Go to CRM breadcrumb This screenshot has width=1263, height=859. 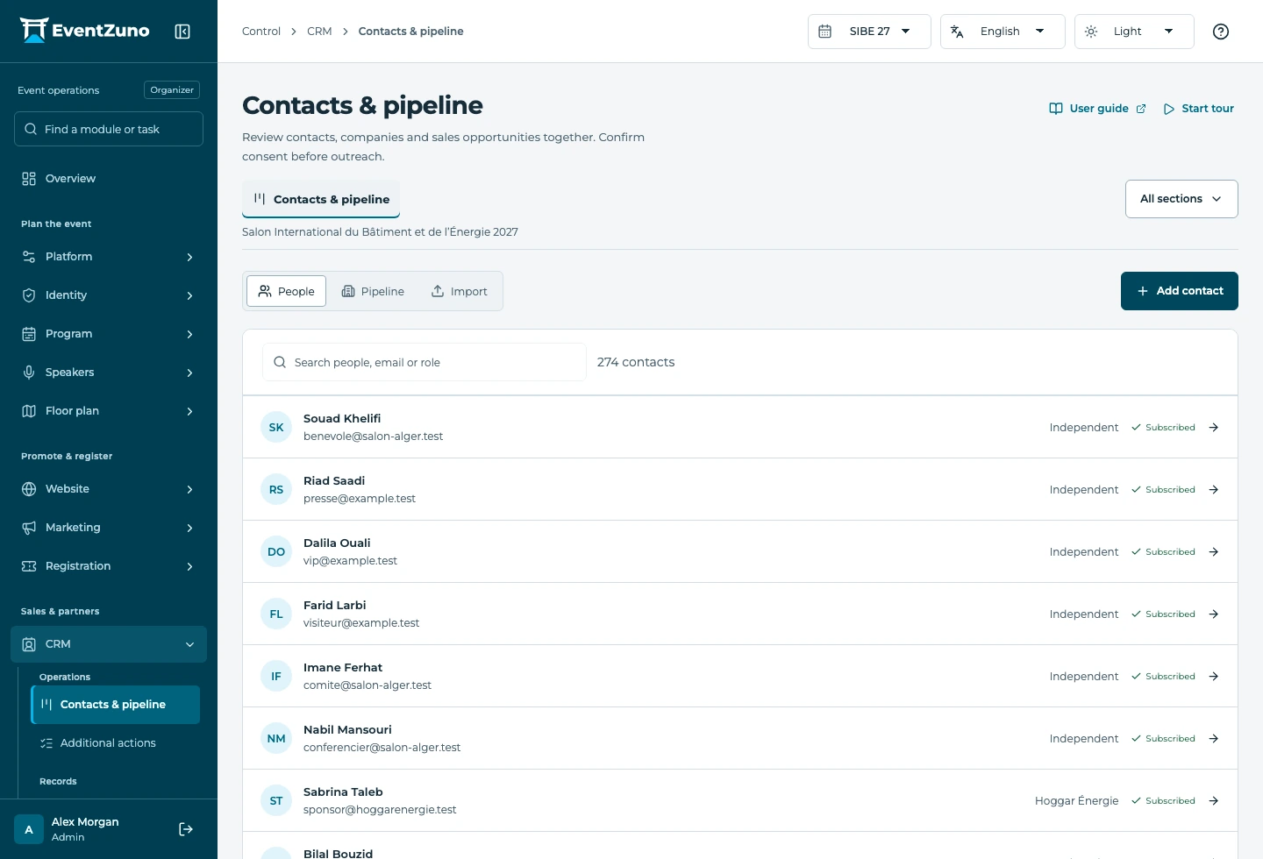click(319, 32)
